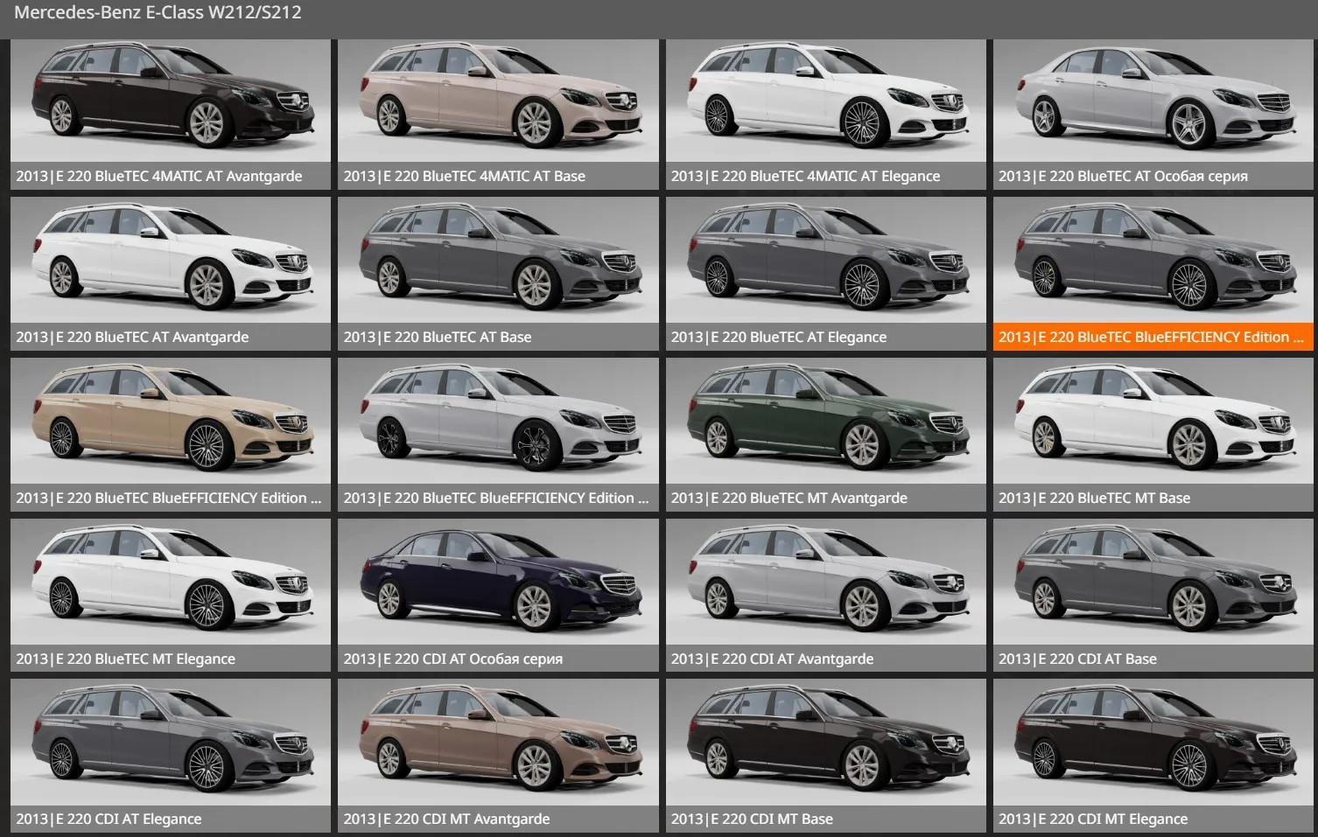Select the E 220 BlueTEC MT Elegance
The width and height of the screenshot is (1318, 837).
click(171, 596)
